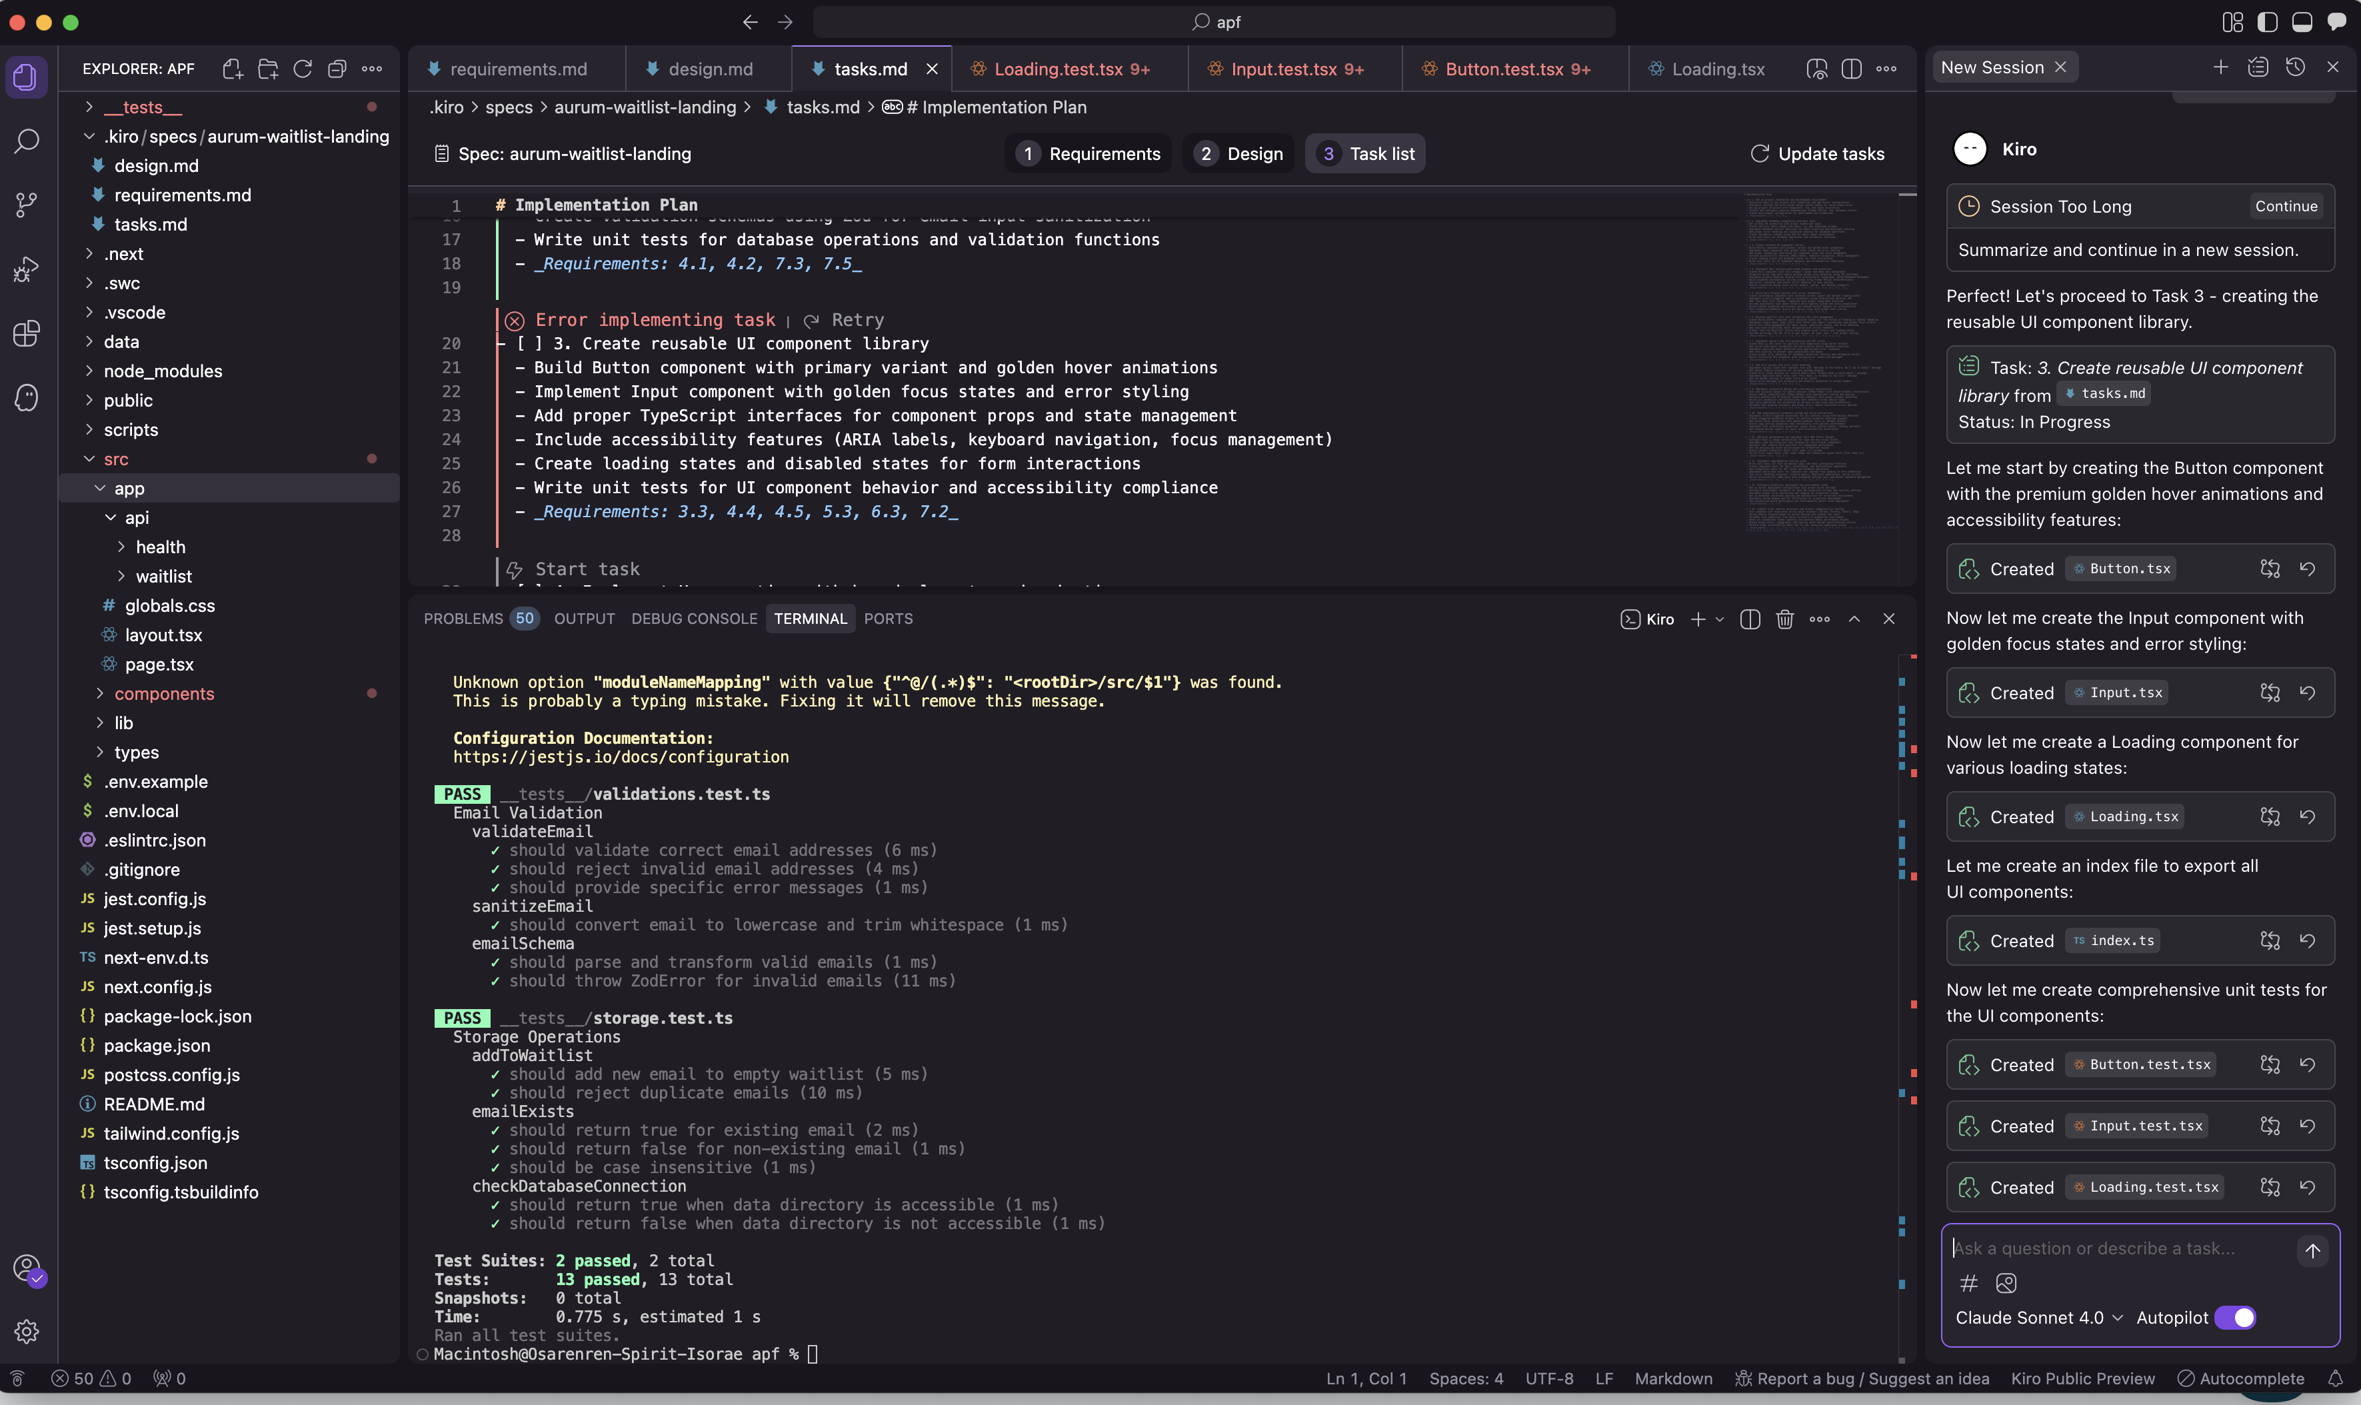The width and height of the screenshot is (2361, 1405).
Task: Click the chat input field
Action: pyautogui.click(x=2111, y=1249)
